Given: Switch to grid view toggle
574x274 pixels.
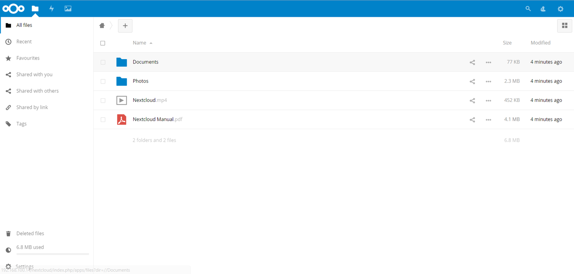Looking at the screenshot, I should [x=565, y=26].
